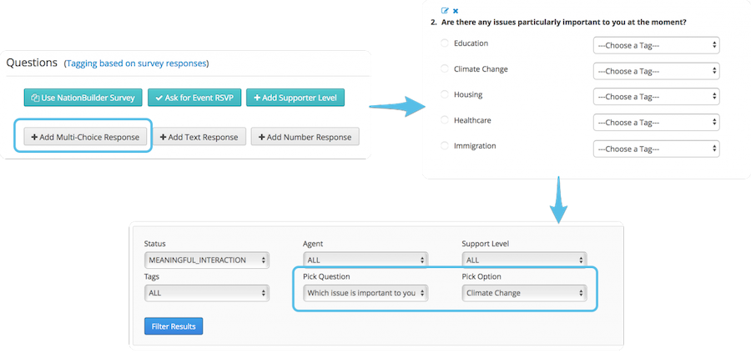The image size is (751, 364).
Task: Click Ask for Event RSVP button
Action: [194, 98]
